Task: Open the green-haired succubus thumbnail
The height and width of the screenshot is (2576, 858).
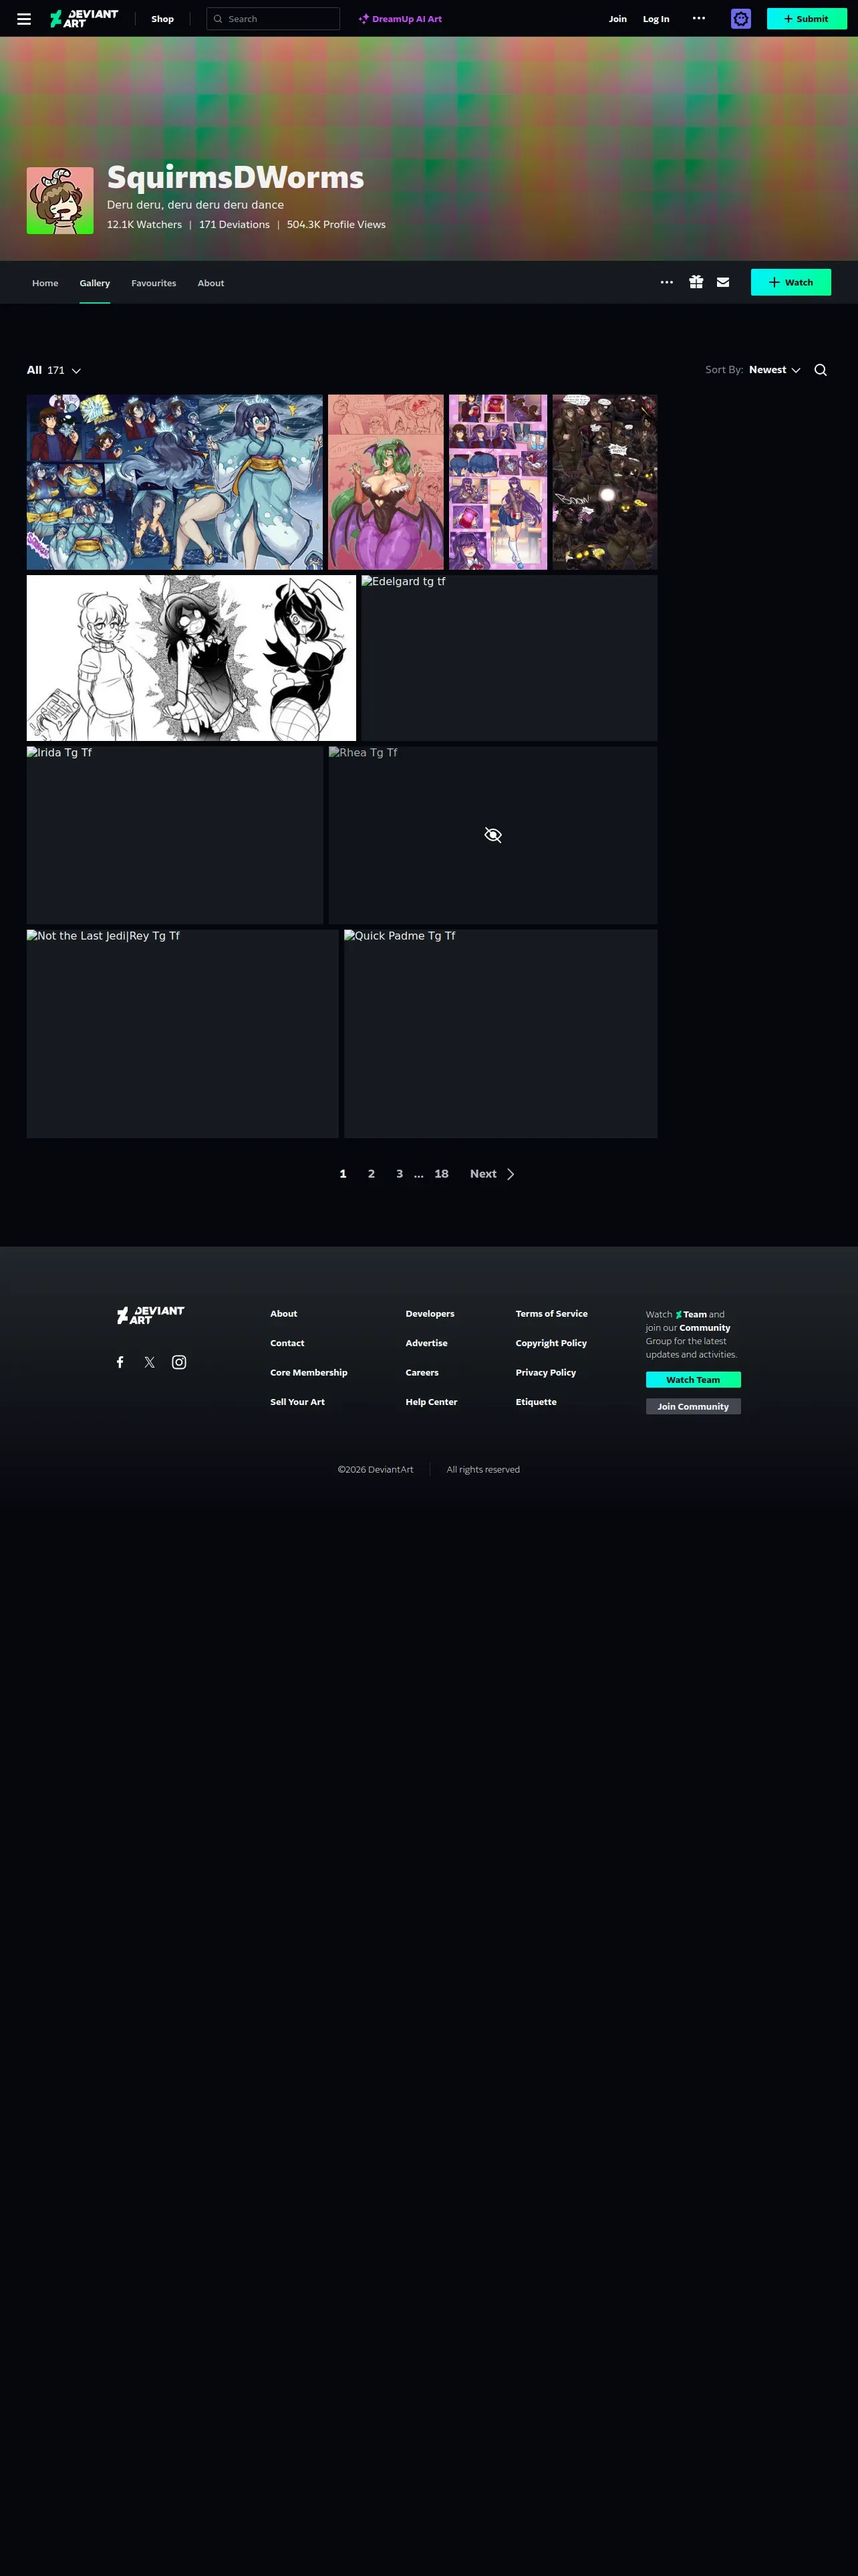Action: [386, 482]
